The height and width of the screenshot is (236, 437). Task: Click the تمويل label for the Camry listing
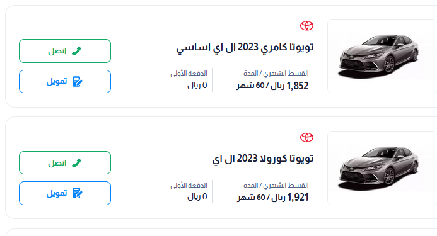(x=57, y=81)
